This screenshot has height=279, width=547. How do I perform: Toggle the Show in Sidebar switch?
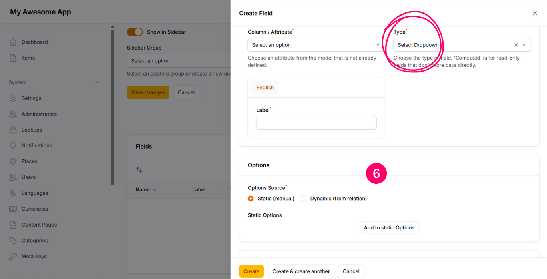[x=135, y=32]
